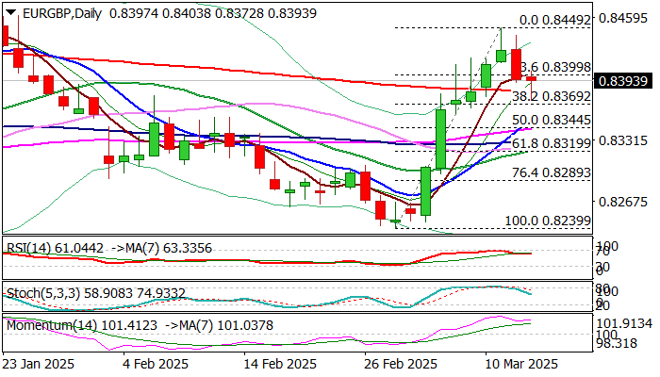Click the 10 Mar 2025 date marker
The height and width of the screenshot is (377, 660).
[x=521, y=364]
